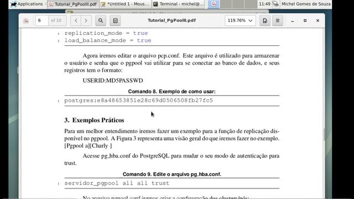Click the second empty workspace in pager

click(238, 4)
